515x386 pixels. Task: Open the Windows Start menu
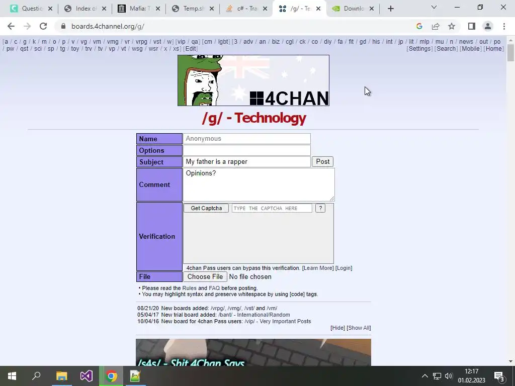(12, 376)
